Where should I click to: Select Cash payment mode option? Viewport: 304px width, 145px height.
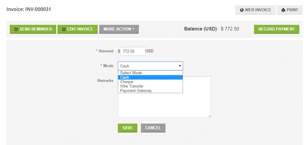tap(150, 77)
